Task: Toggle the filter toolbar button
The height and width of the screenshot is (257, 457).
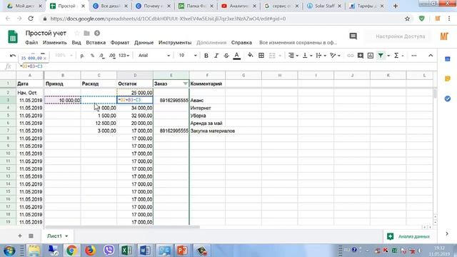Action: click(x=381, y=56)
